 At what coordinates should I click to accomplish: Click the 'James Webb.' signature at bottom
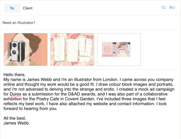click(x=16, y=123)
